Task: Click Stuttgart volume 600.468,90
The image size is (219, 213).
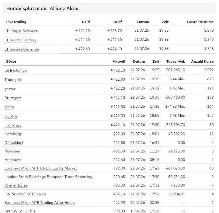Action: click(176, 97)
